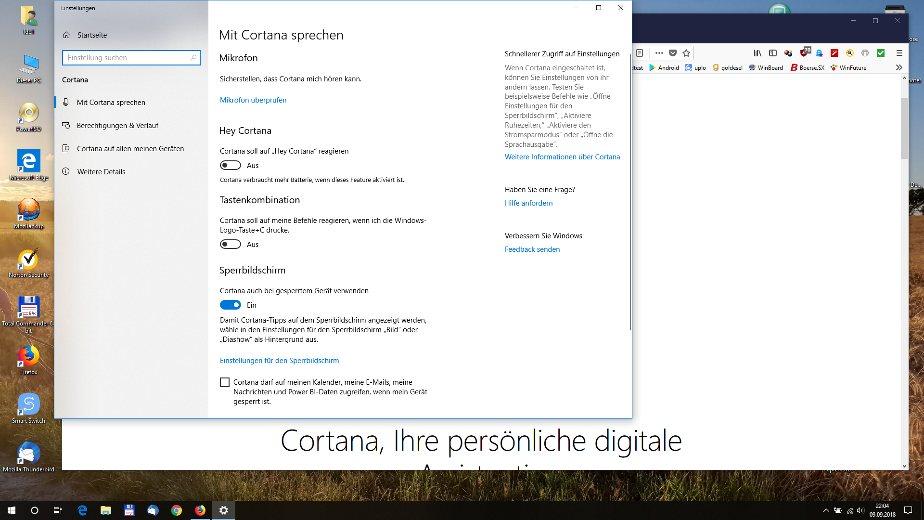Toggle Firefox reader view icon
The height and width of the screenshot is (520, 924).
coord(640,53)
